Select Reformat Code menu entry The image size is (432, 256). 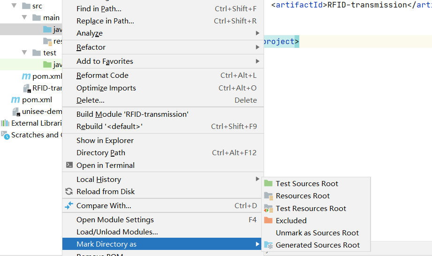(x=102, y=75)
